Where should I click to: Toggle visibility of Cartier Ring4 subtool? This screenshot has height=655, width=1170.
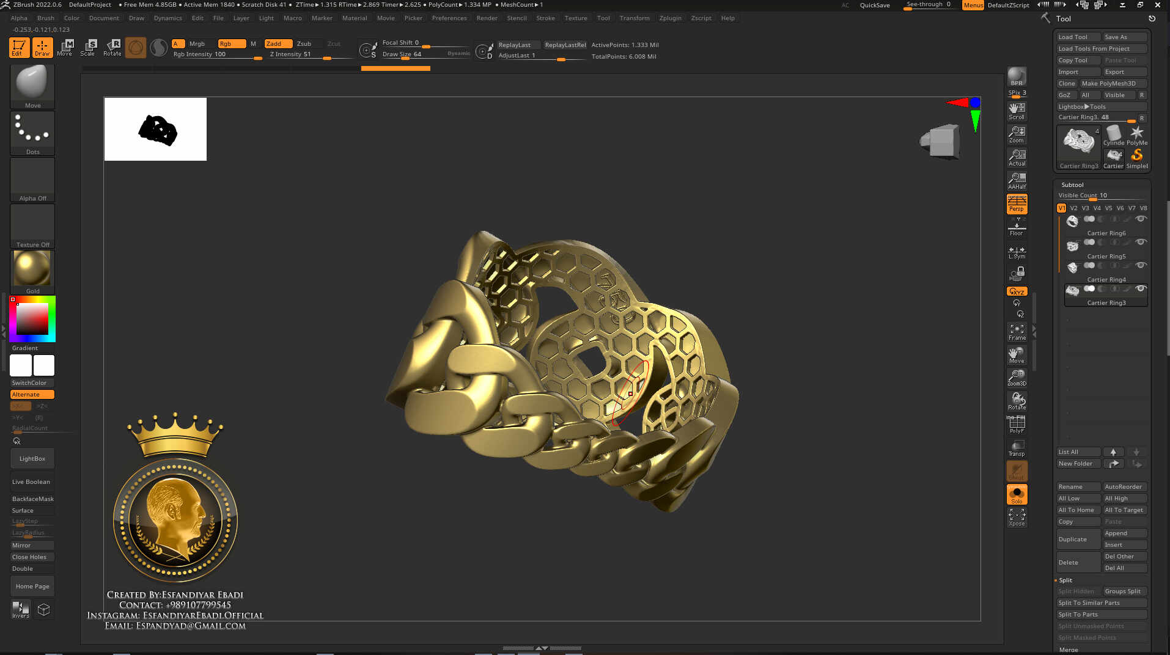click(1140, 266)
